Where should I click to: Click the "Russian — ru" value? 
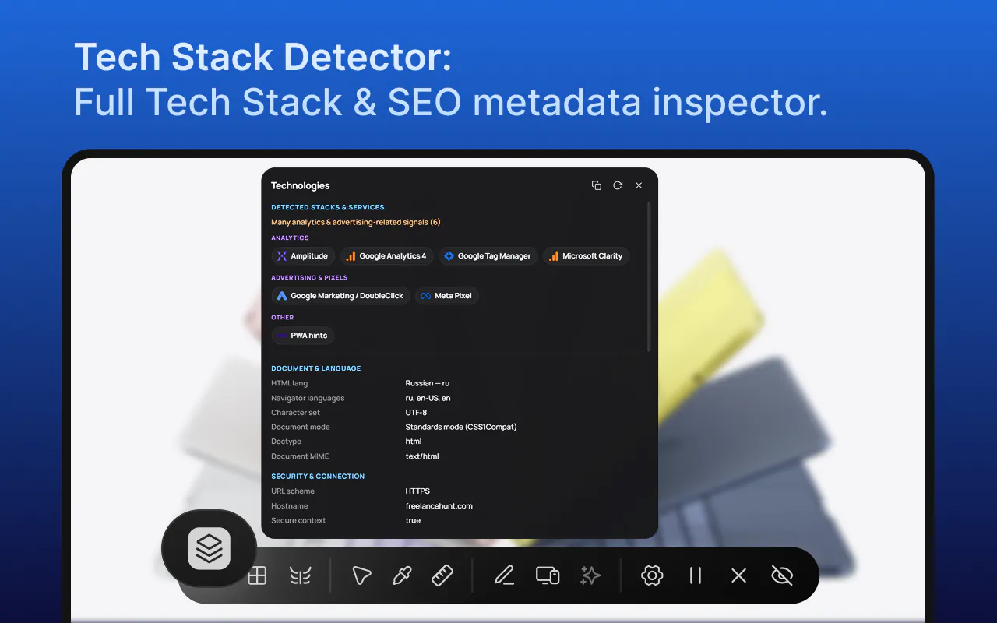pyautogui.click(x=428, y=383)
